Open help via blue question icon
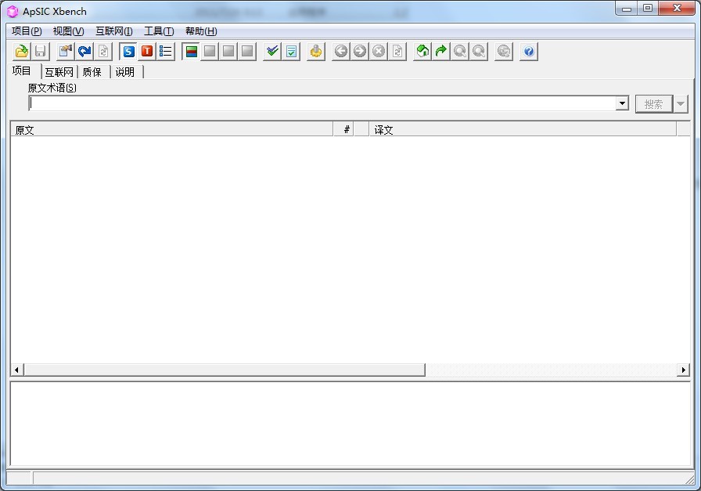 [x=529, y=52]
